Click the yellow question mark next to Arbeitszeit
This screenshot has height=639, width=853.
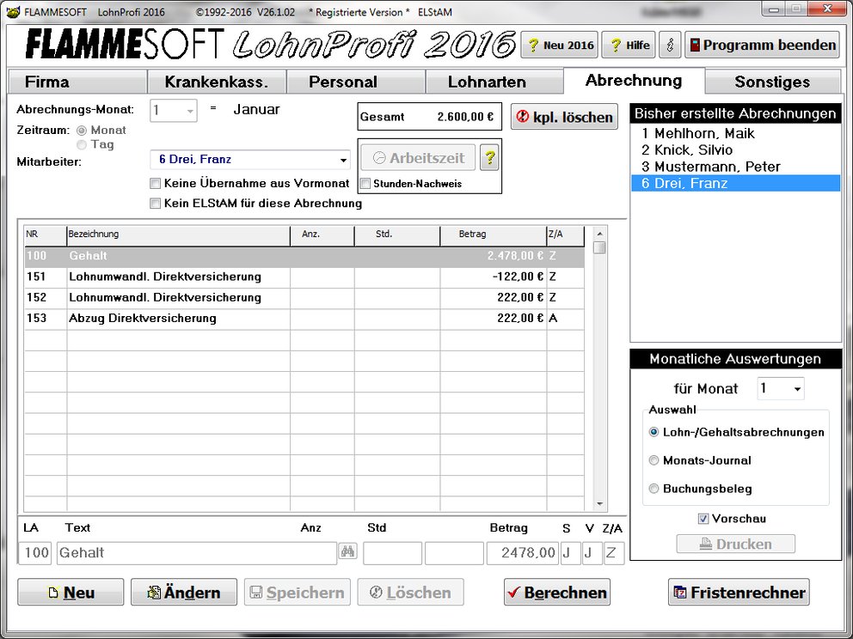pos(489,158)
